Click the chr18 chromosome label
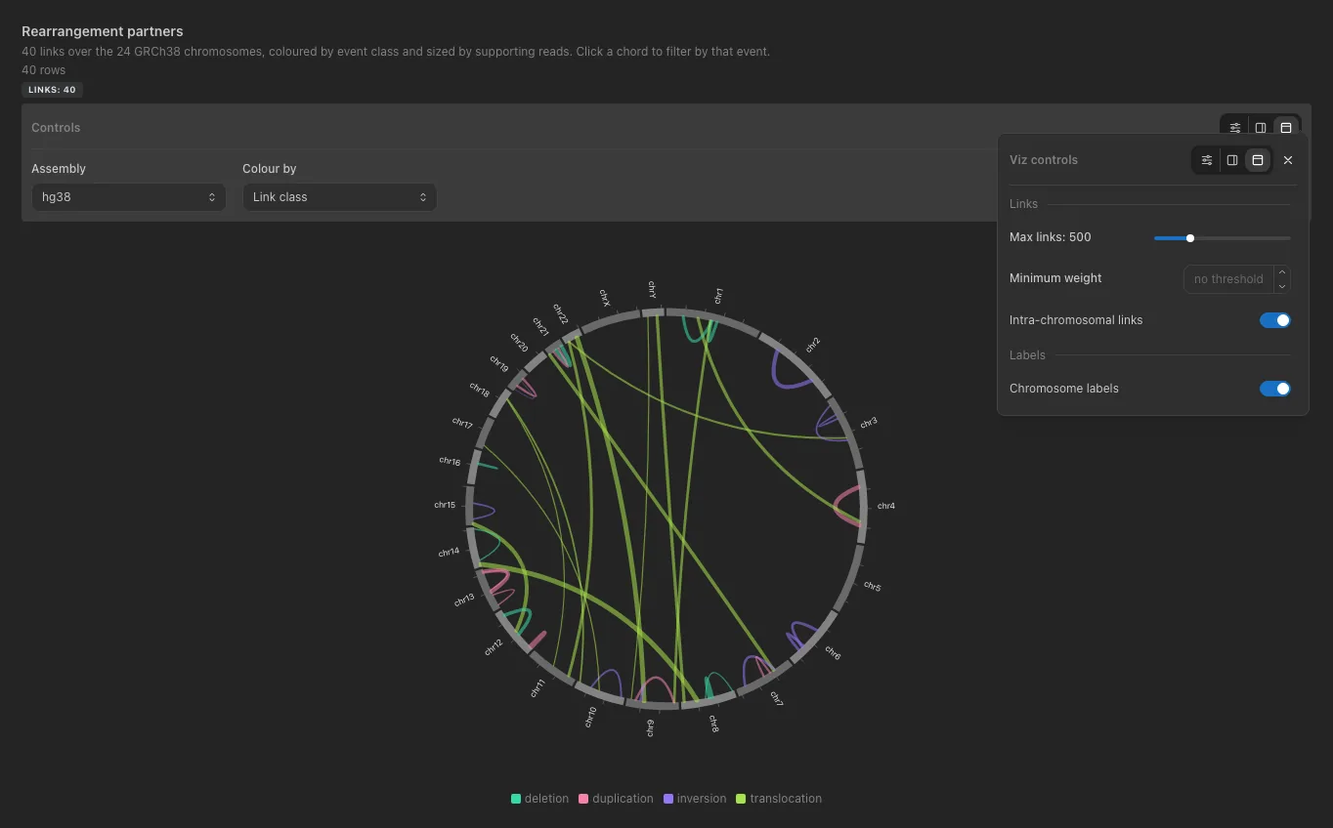 click(479, 390)
